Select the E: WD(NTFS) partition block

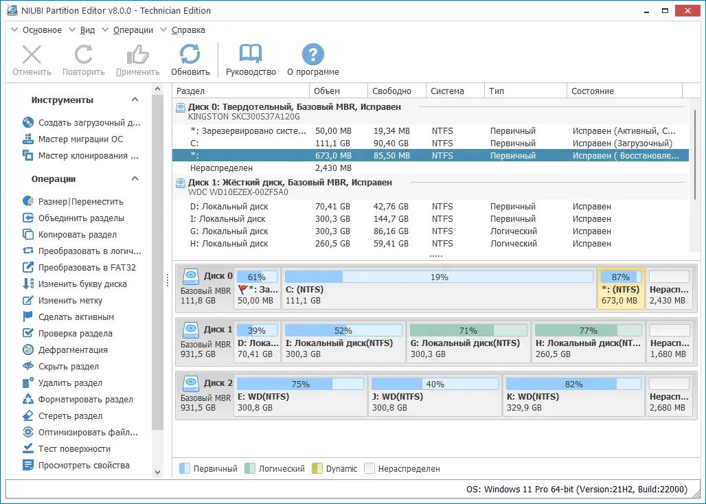pos(300,396)
